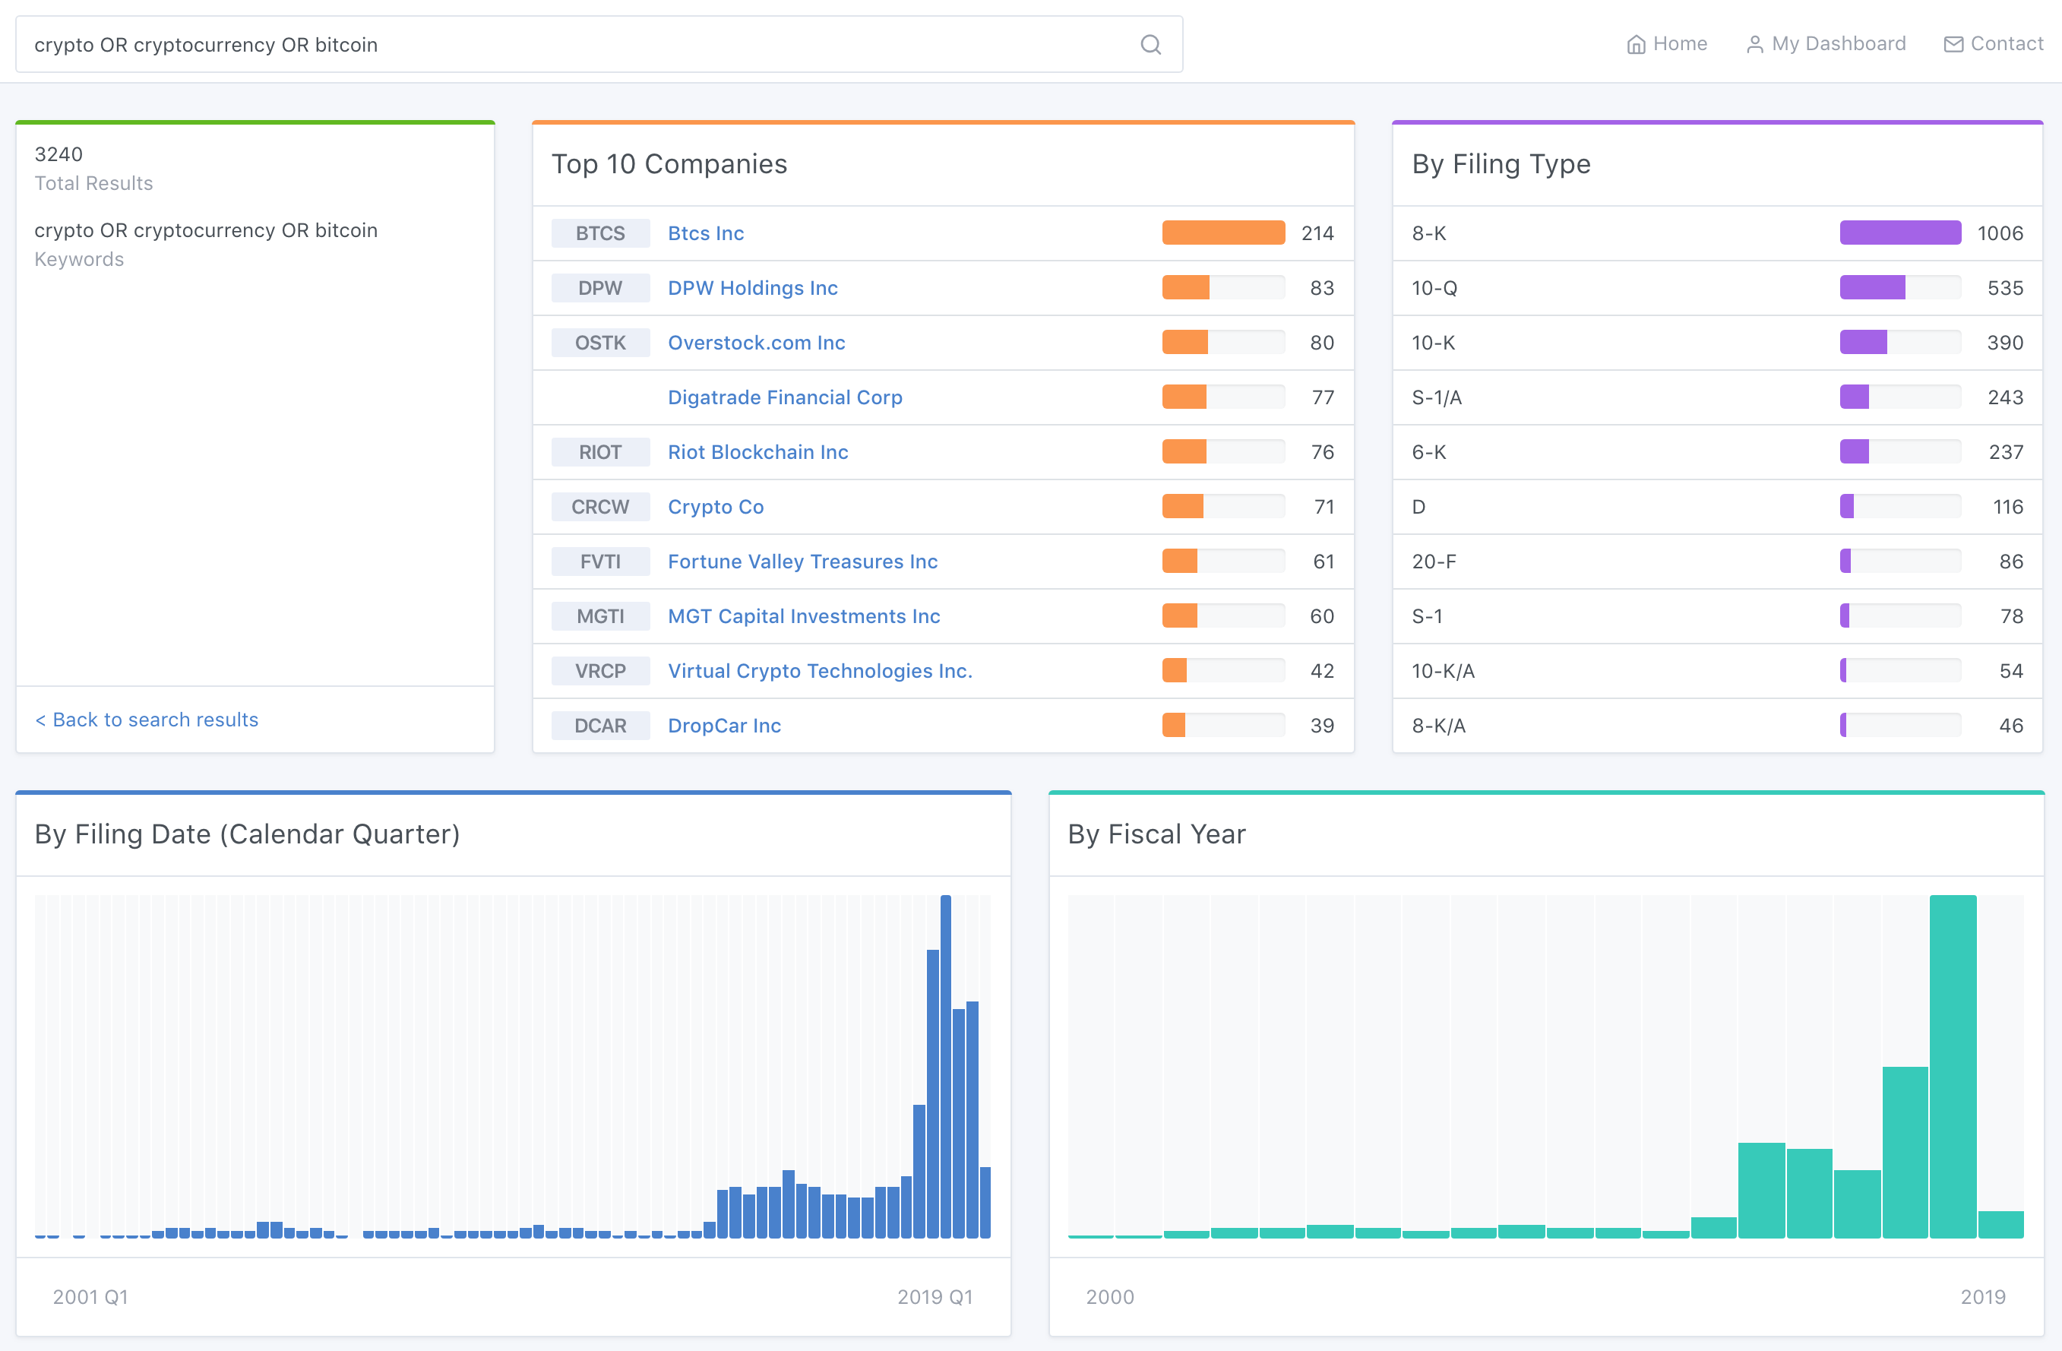Open the Btcs Inc company link
Screen dimensions: 2062x1351
tap(705, 233)
